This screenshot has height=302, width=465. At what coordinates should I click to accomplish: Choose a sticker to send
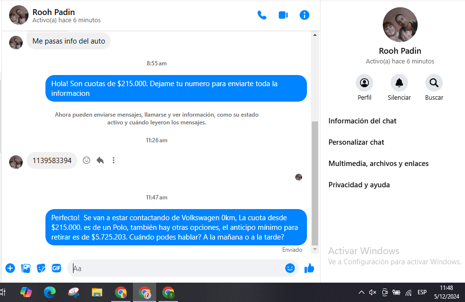tap(42, 268)
